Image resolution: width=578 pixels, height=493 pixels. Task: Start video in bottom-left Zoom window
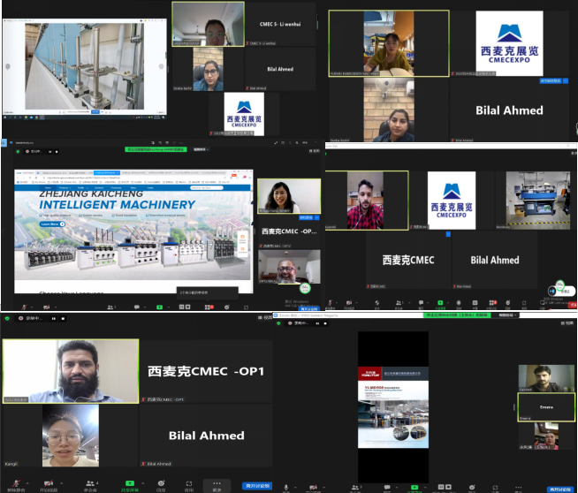(48, 483)
